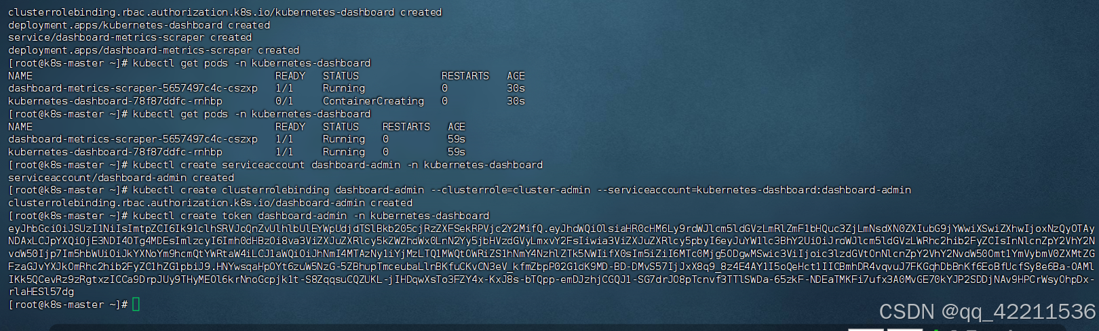
Task: Click '59s' age of dashboard-metrics-scraper pod
Action: pyautogui.click(x=457, y=139)
